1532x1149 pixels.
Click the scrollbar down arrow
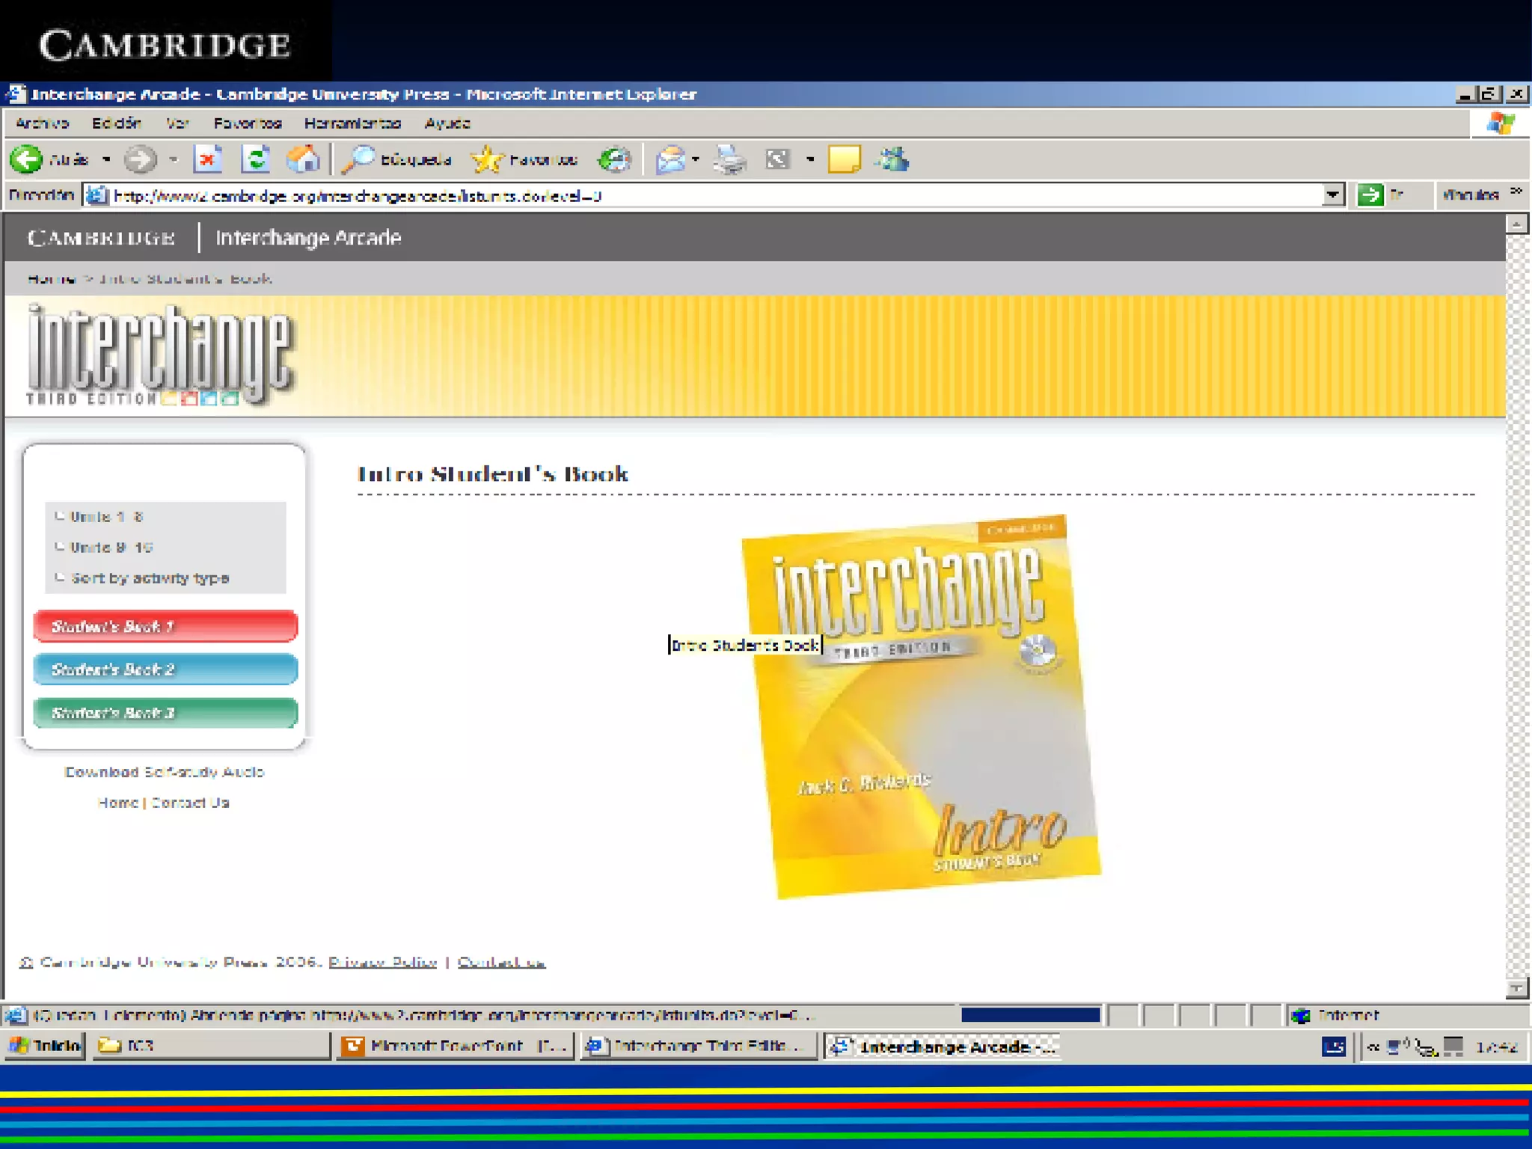(1516, 989)
